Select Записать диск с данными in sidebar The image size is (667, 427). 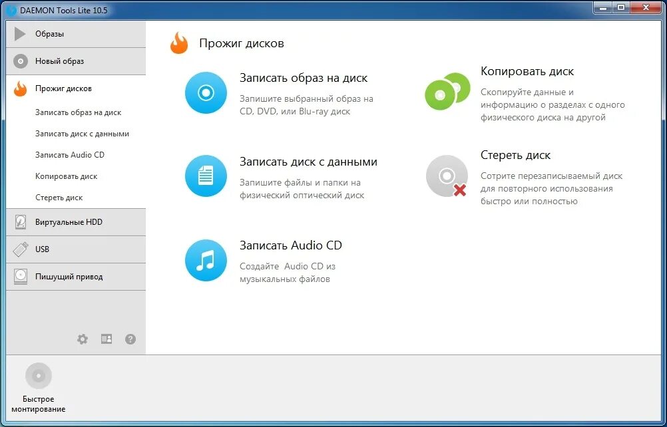[82, 134]
